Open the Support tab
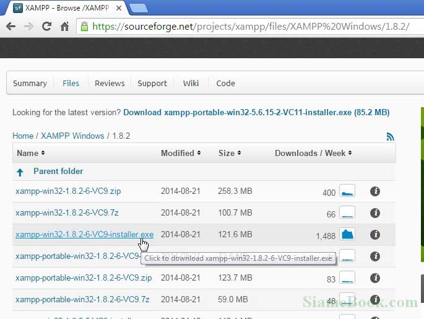 pyautogui.click(x=152, y=84)
